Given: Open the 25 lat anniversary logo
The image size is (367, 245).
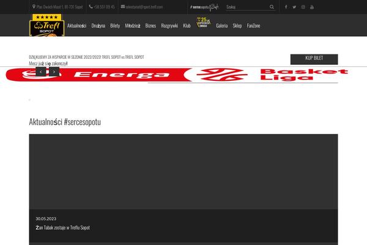Looking at the screenshot, I should click(204, 23).
